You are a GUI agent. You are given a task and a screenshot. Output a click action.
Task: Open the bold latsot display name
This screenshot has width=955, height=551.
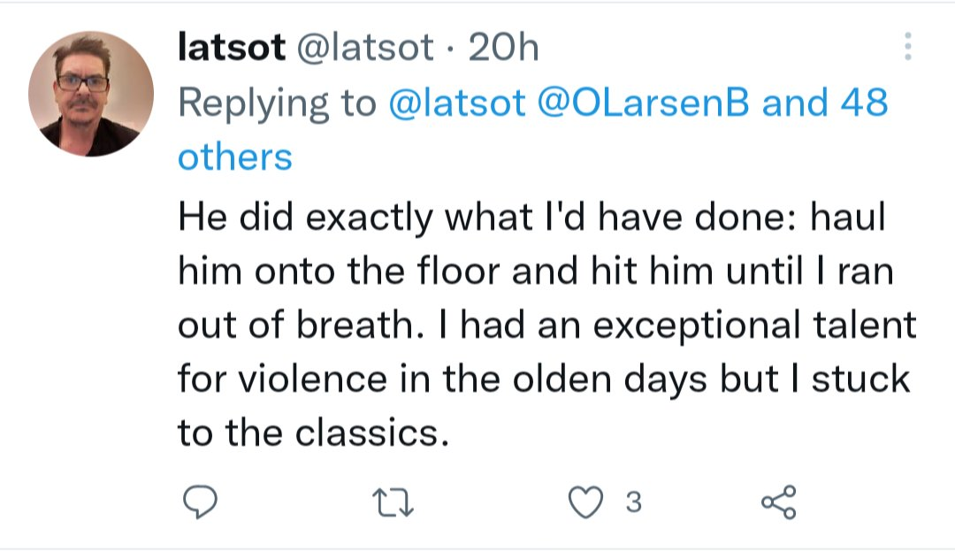pyautogui.click(x=232, y=48)
